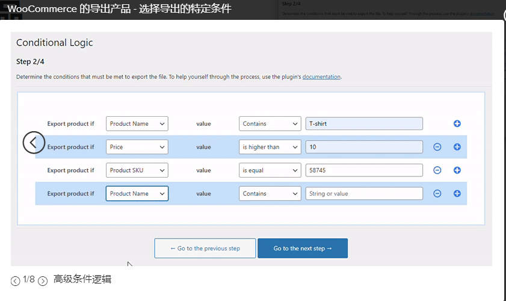Open the Product SKU field dropdown
Viewport: 506px width, 301px height.
pos(137,170)
